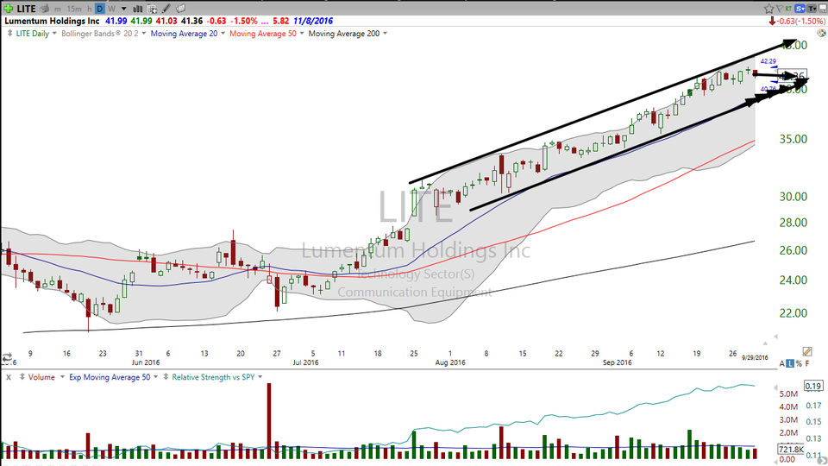Image resolution: width=828 pixels, height=466 pixels.
Task: Switch timeframe to weekly W
Action: coord(111,9)
